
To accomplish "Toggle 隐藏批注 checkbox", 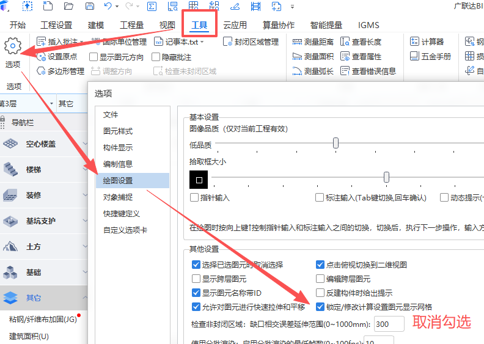I will pyautogui.click(x=156, y=57).
